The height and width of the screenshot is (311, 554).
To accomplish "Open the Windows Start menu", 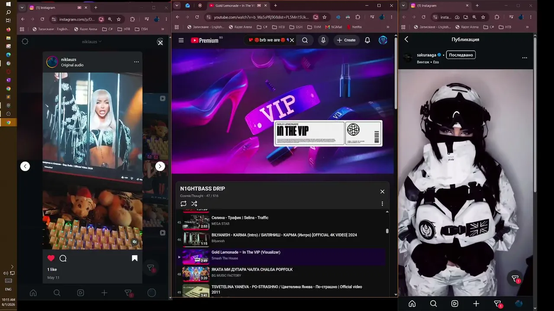I will click(8, 4).
